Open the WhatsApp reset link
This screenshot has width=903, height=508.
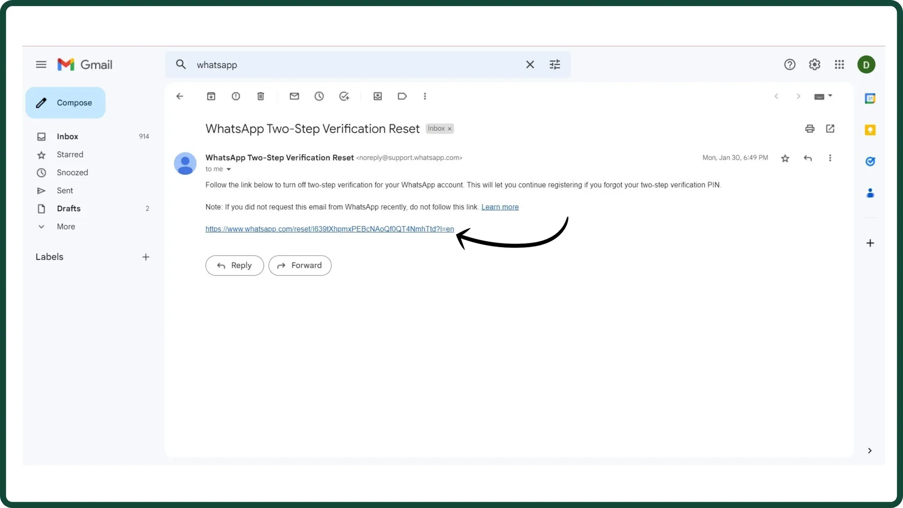[330, 229]
